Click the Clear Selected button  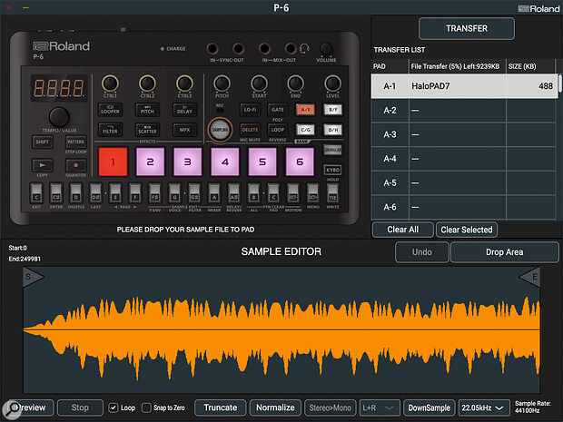pos(467,230)
